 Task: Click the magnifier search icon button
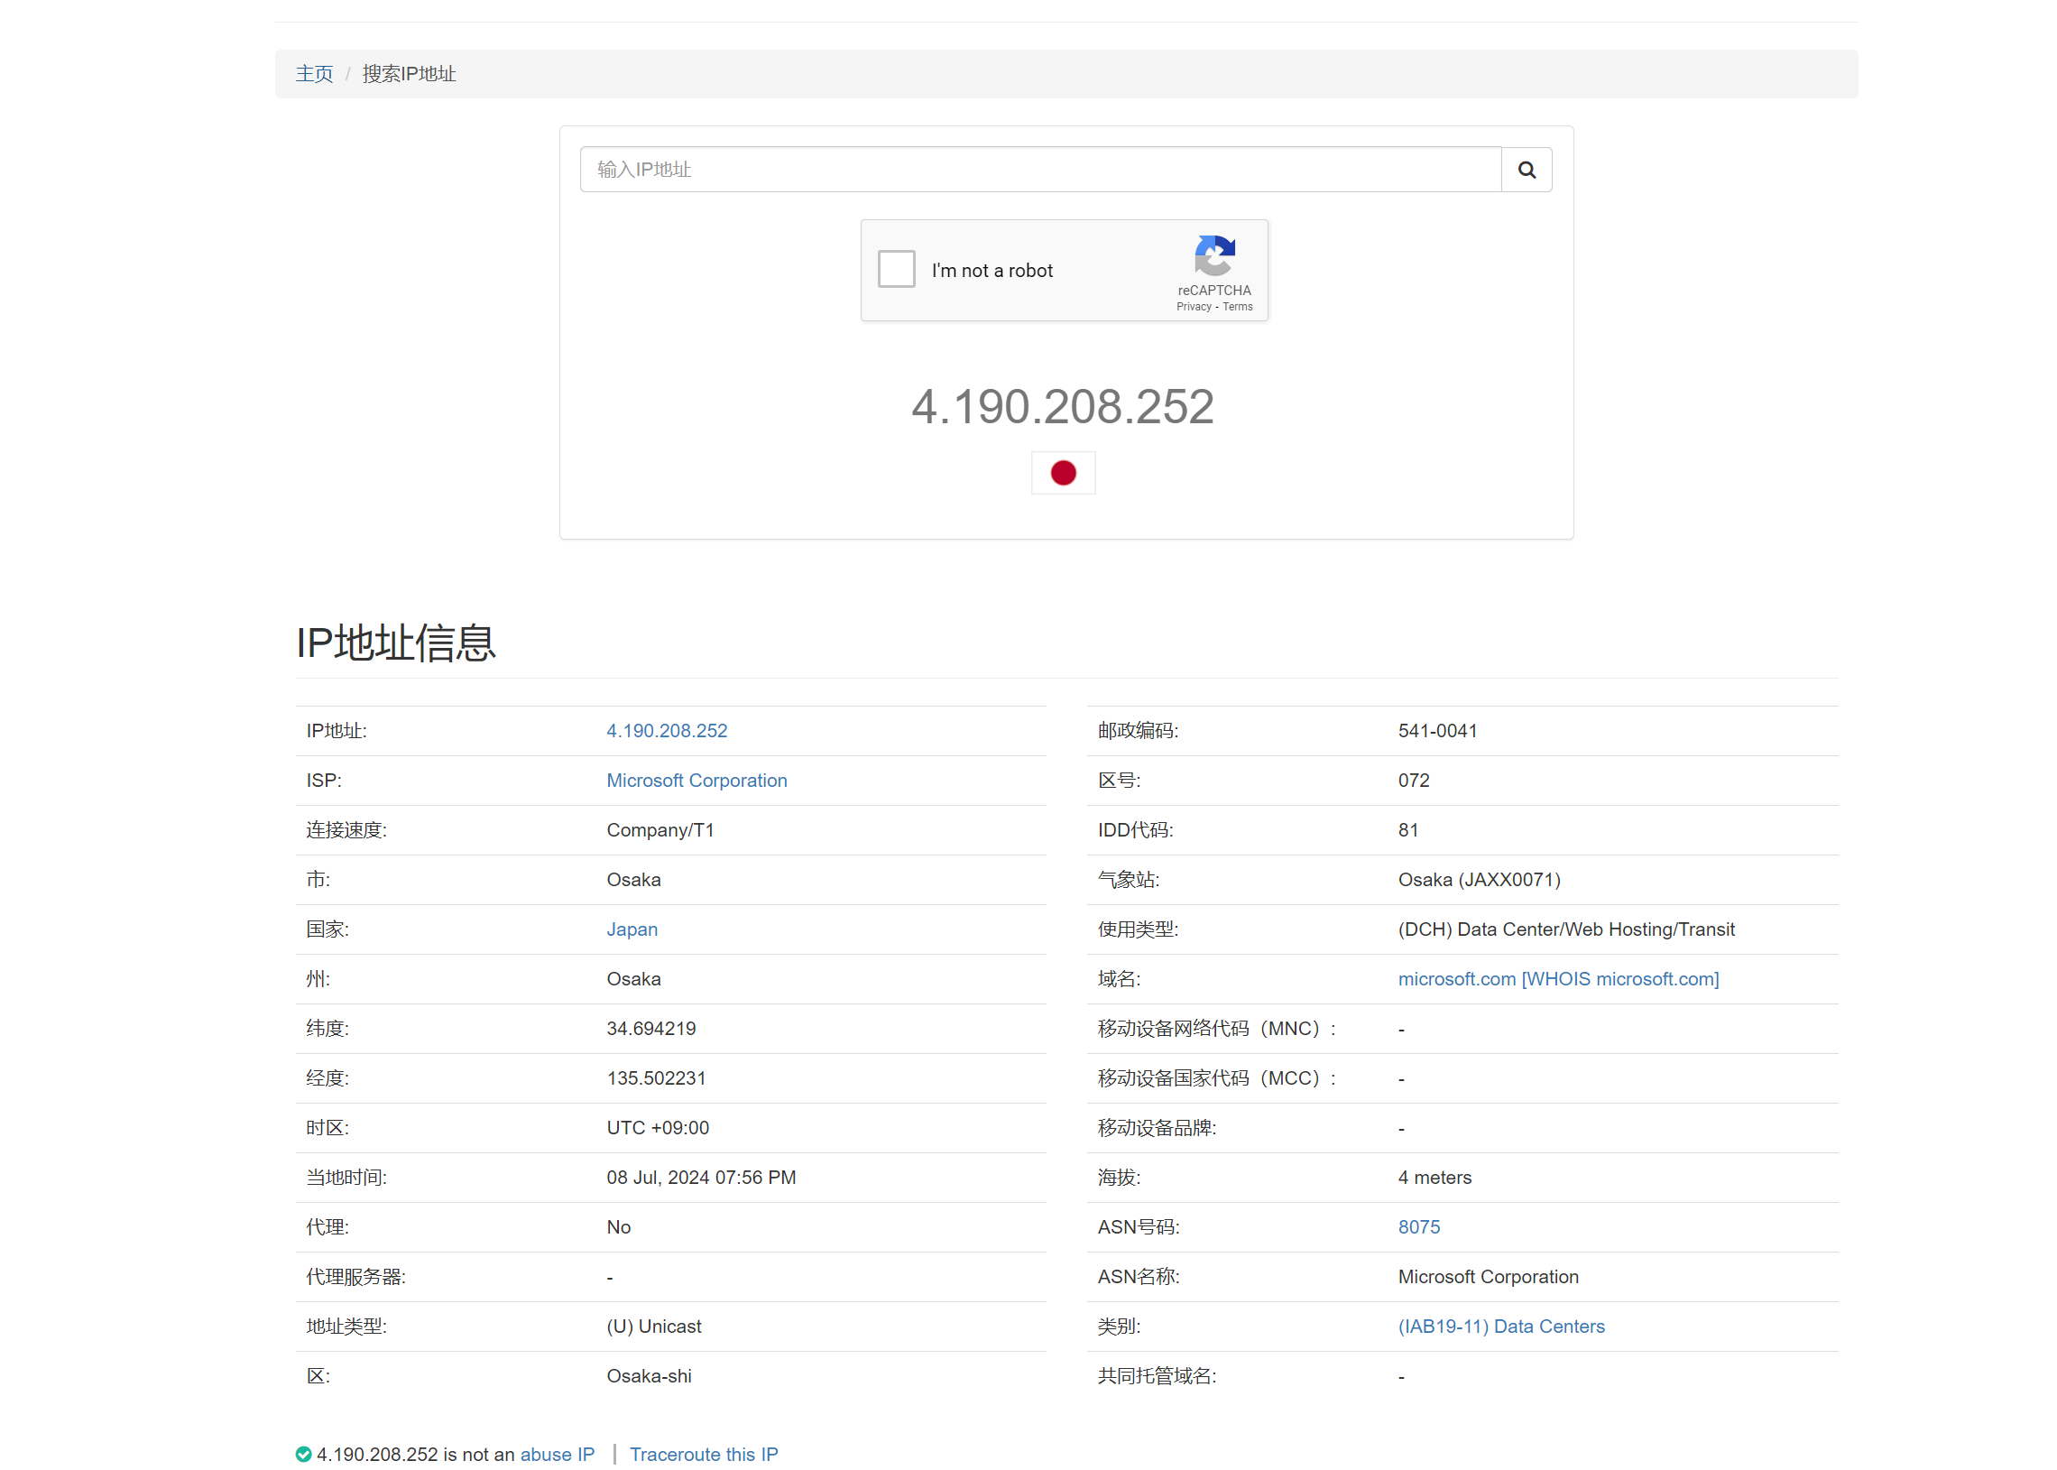click(x=1526, y=170)
